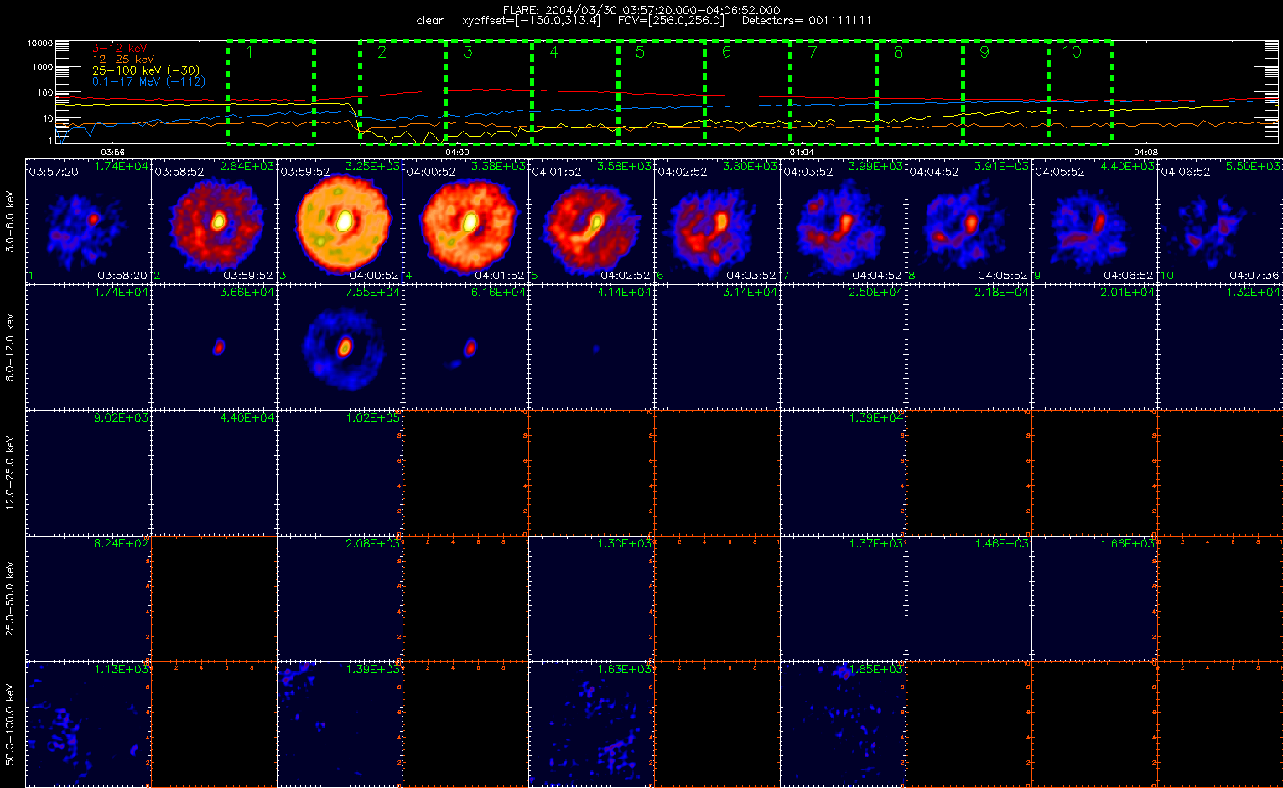The width and height of the screenshot is (1283, 788).
Task: Open the 6.0-12.0 keV image with peak 7.55E+04
Action: click(340, 346)
